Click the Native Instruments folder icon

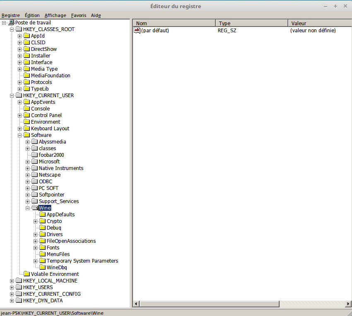pyautogui.click(x=35, y=168)
